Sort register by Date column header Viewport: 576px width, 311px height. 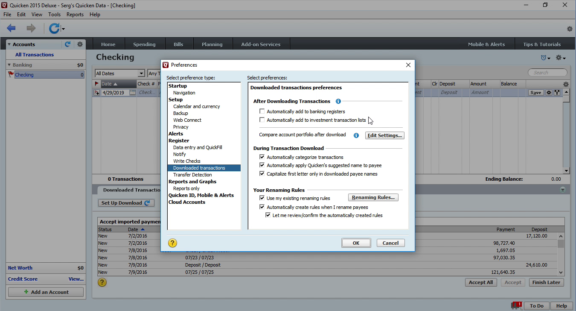click(x=118, y=84)
